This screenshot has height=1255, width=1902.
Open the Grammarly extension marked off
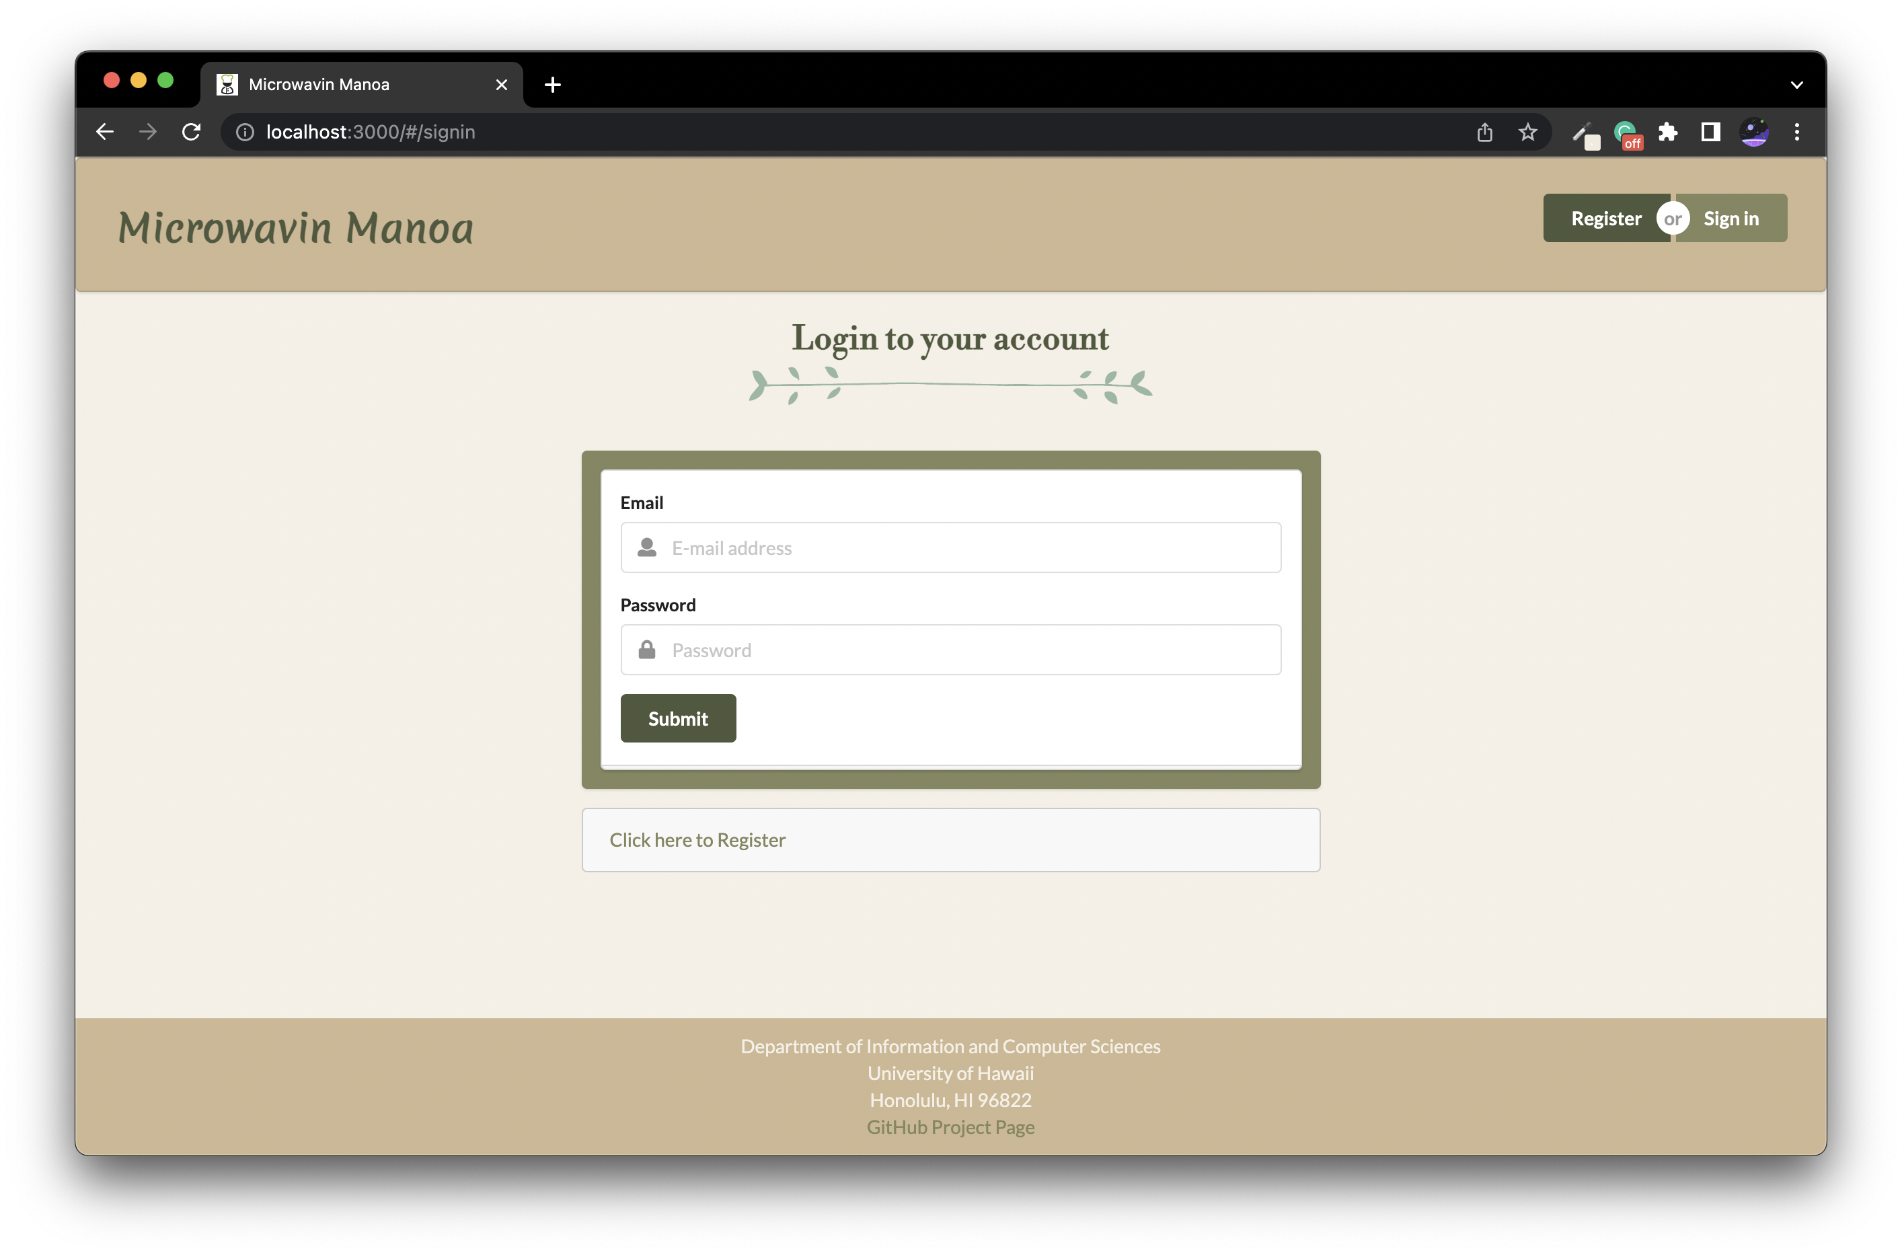tap(1628, 134)
